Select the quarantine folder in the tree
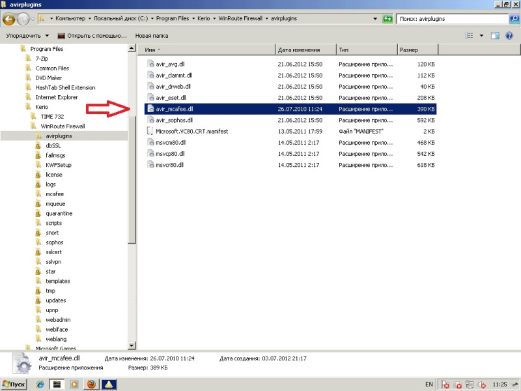Screen dimensions: 521x391 (x=59, y=213)
